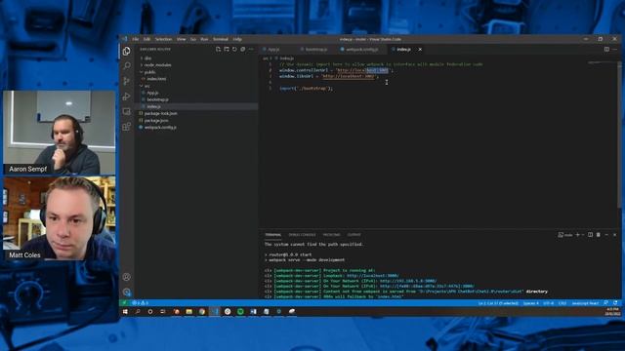Image resolution: width=625 pixels, height=351 pixels.
Task: Open the Manage gear in activity bar
Action: tap(127, 292)
